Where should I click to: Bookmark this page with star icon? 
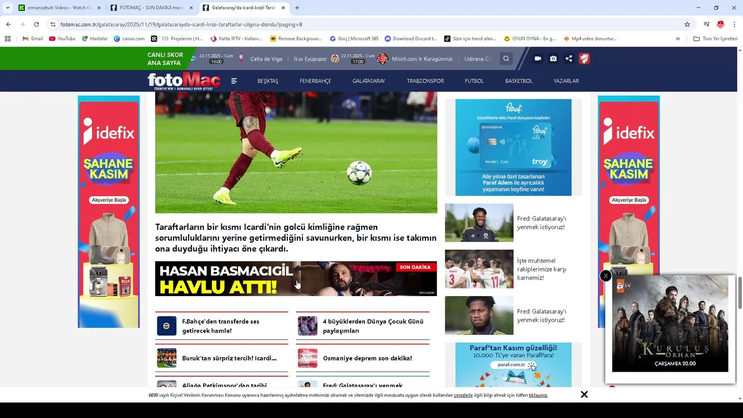pos(687,24)
